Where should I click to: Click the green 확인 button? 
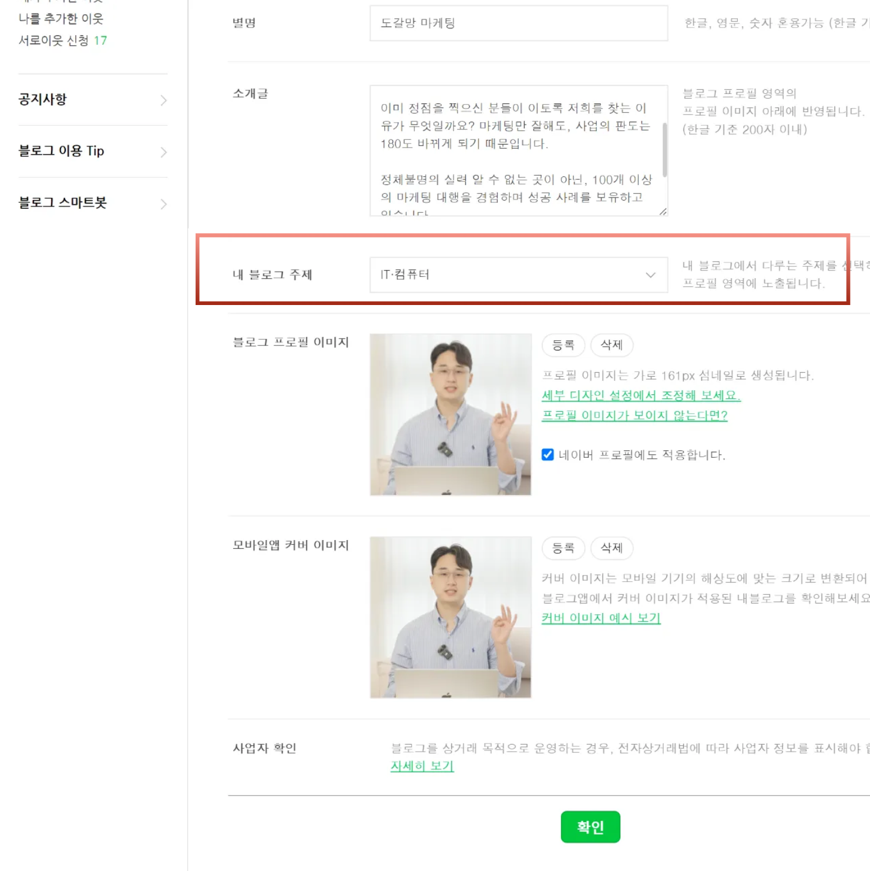(590, 827)
